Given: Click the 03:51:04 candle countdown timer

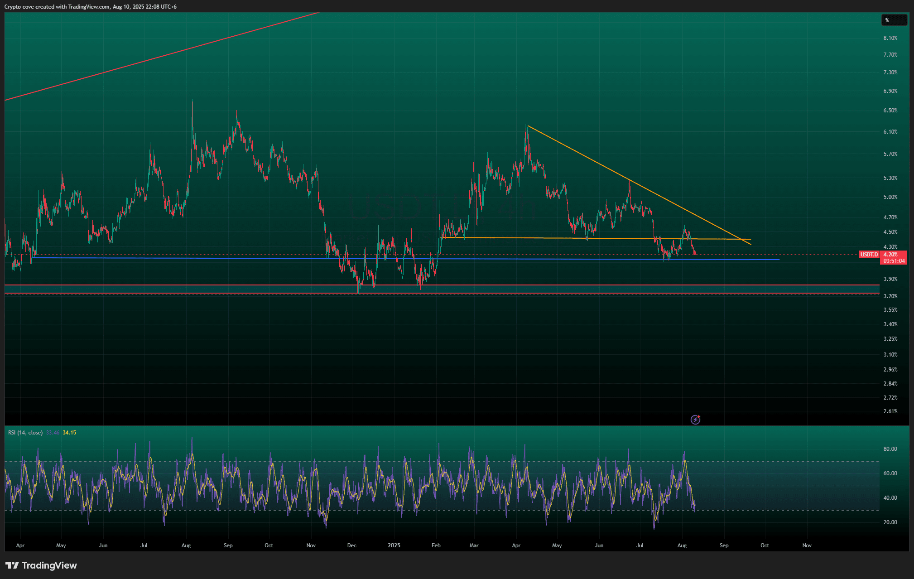Looking at the screenshot, I should [894, 261].
